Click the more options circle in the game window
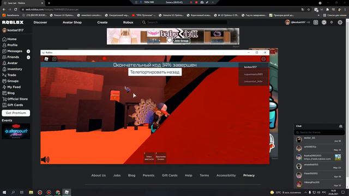The width and height of the screenshot is (349, 196). point(263,59)
